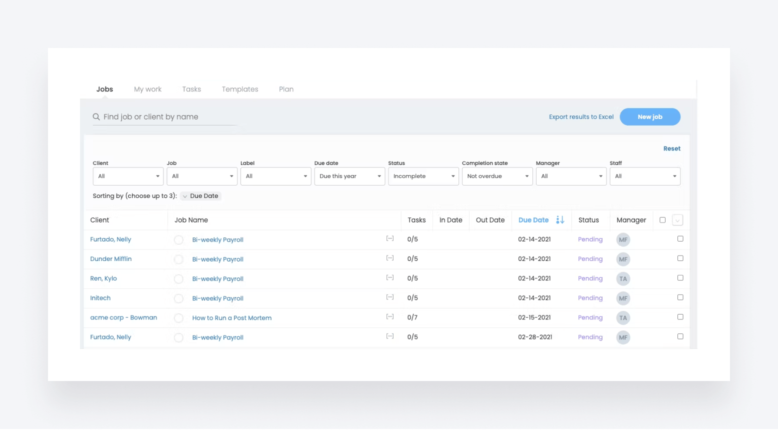Viewport: 778px width, 435px height.
Task: Remove the Due Date sorting chip
Action: pos(185,196)
